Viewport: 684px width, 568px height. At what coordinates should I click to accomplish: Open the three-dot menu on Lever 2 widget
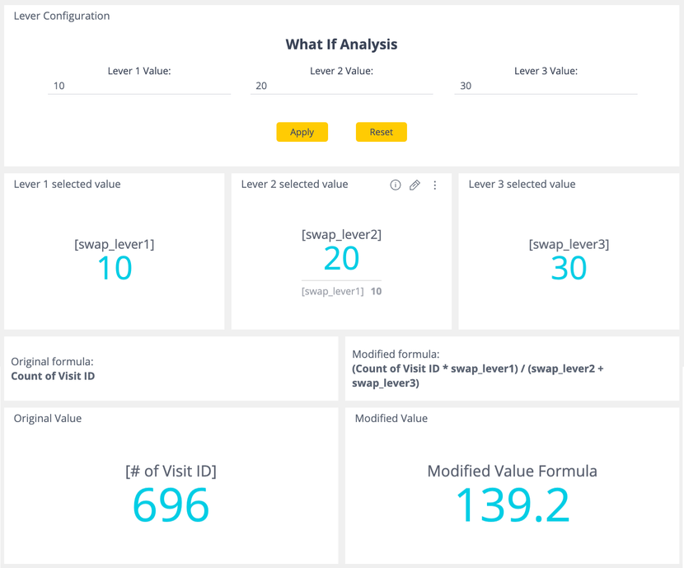click(435, 185)
